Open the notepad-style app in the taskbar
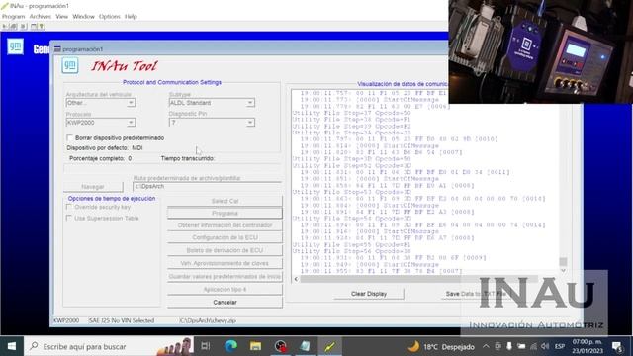Screen dimensions: 633x356 pyautogui.click(x=306, y=346)
